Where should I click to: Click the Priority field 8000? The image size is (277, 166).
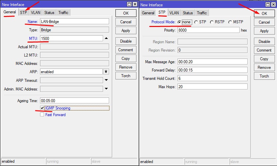click(x=209, y=30)
